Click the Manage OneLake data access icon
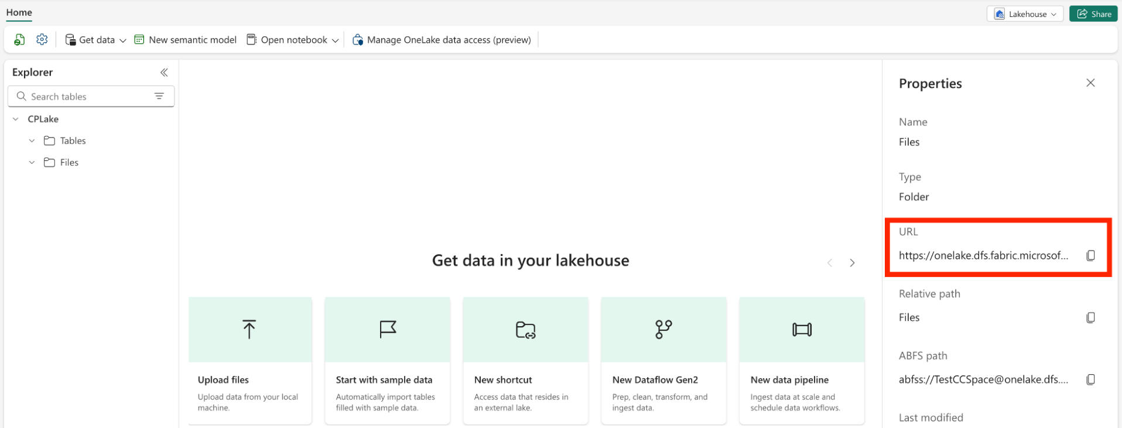Image resolution: width=1122 pixels, height=428 pixels. 358,40
